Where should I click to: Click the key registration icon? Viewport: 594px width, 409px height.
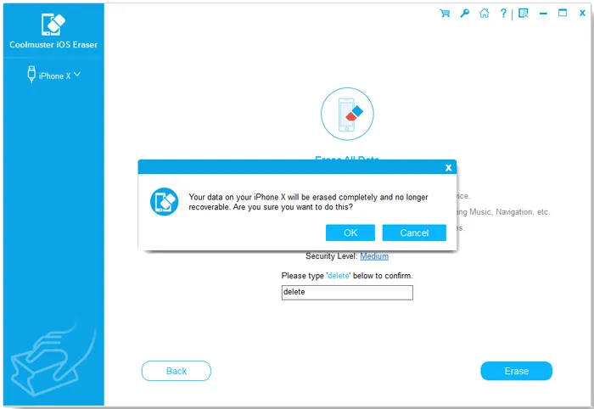click(x=464, y=14)
